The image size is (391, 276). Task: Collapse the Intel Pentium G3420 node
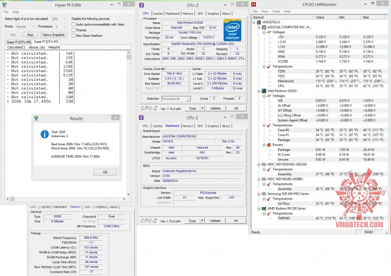pos(259,91)
